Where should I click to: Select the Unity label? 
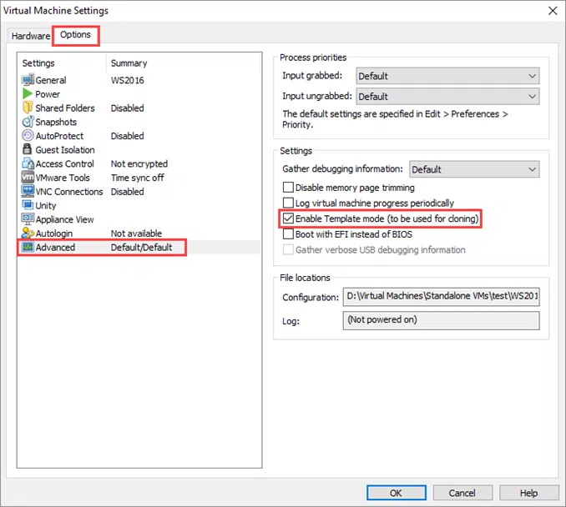point(46,205)
